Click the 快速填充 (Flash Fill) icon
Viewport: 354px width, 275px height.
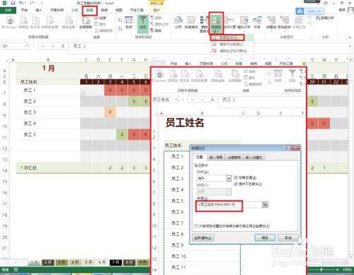pos(191,23)
